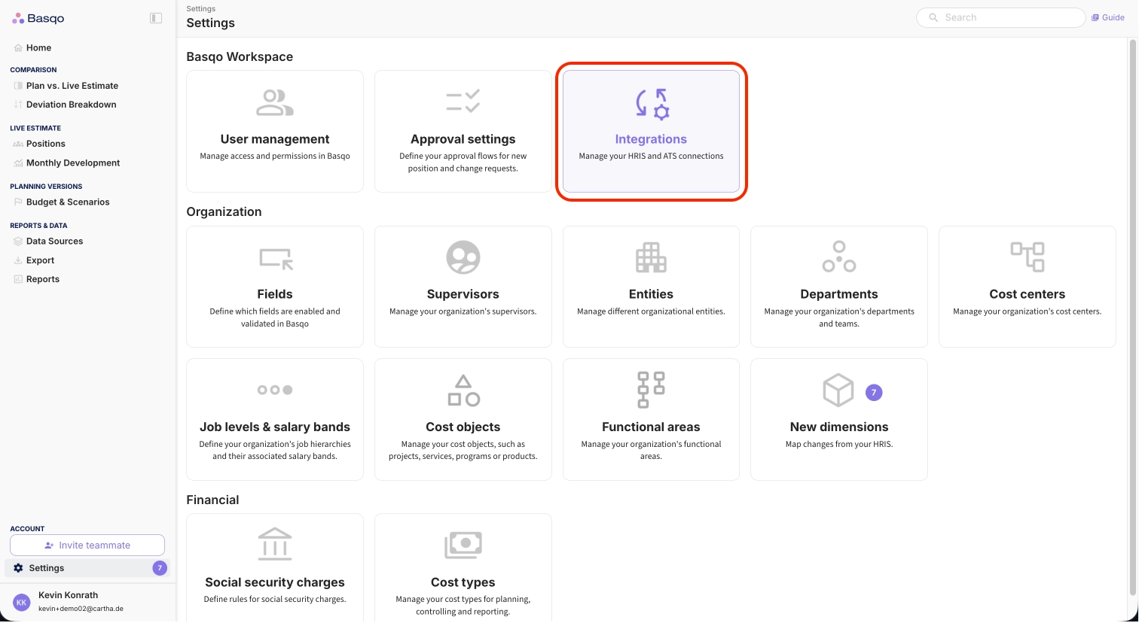Open Social security charges card title
This screenshot has width=1139, height=623.
(x=275, y=582)
